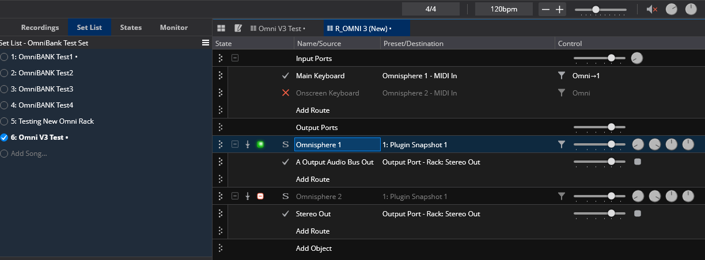Switch to the States tab
This screenshot has height=260, width=705.
pyautogui.click(x=131, y=27)
